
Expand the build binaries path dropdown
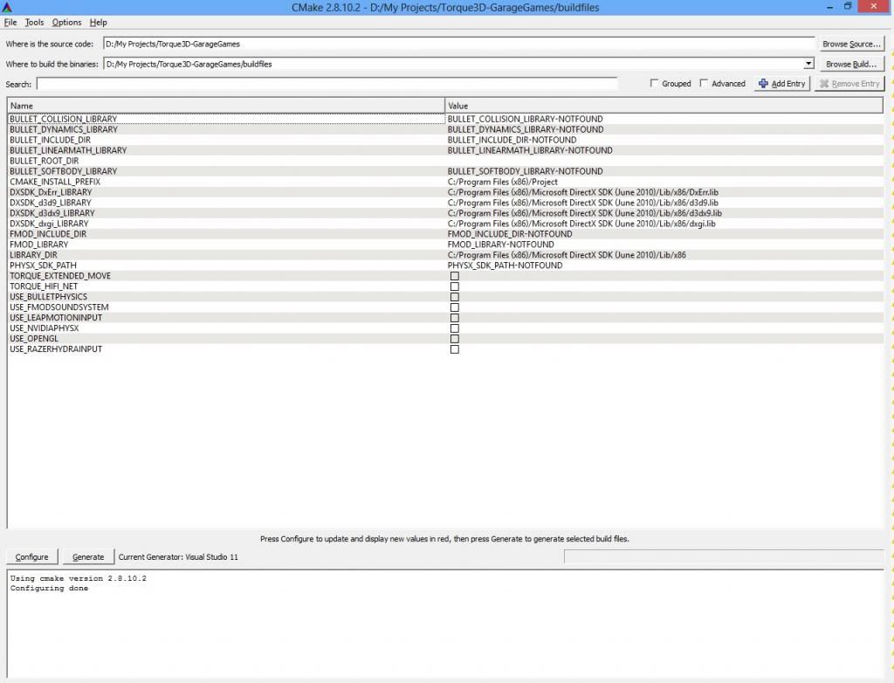(808, 64)
